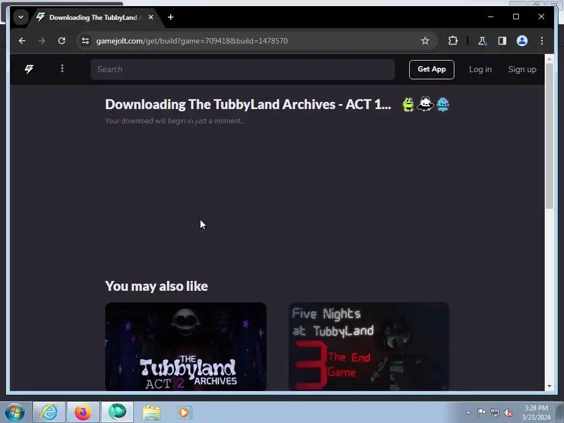Click the address bar URL
Image resolution: width=564 pixels, height=423 pixels.
(x=192, y=41)
